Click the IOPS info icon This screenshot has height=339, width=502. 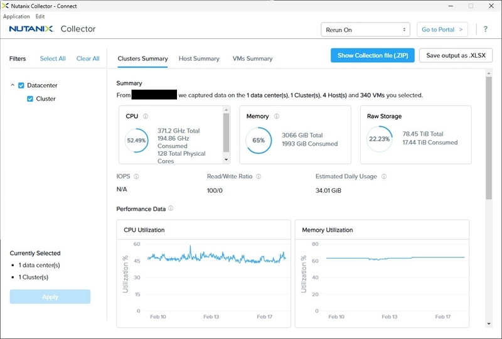coord(136,176)
